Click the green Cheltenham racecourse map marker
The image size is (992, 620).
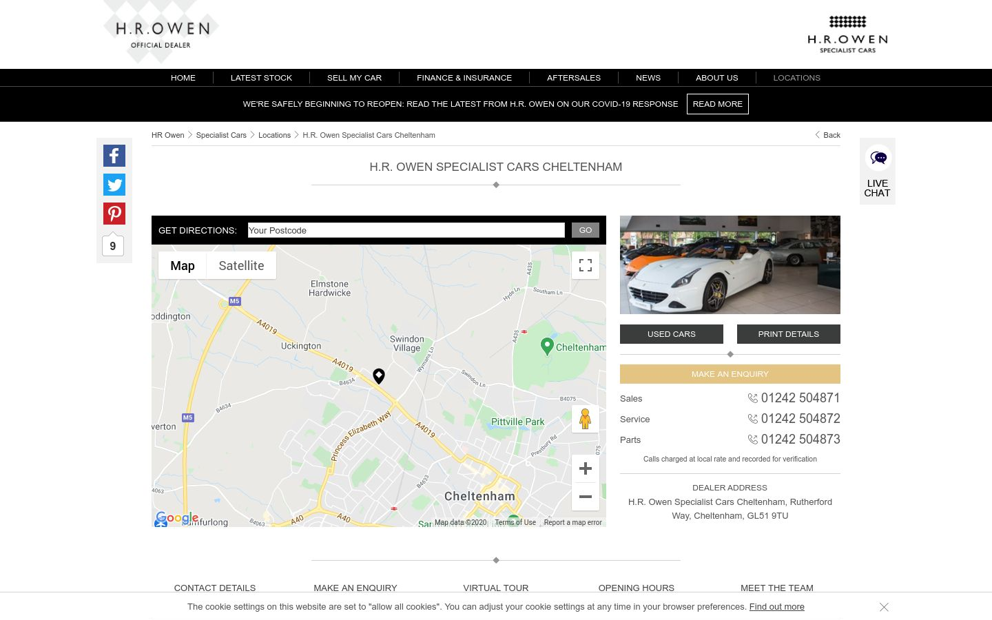(547, 346)
